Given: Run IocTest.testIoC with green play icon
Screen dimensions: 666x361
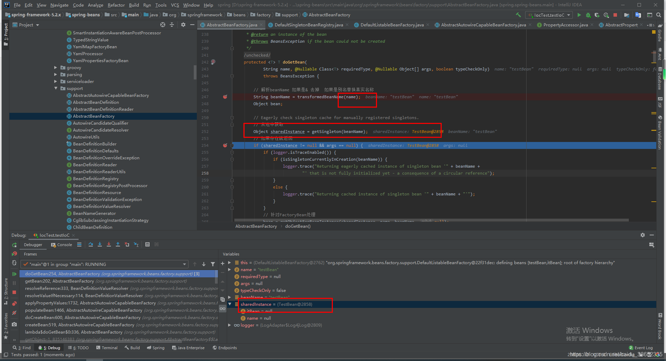Looking at the screenshot, I should tap(579, 15).
